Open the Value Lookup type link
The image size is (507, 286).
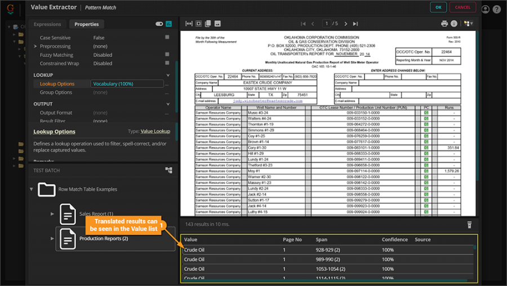[x=155, y=131]
